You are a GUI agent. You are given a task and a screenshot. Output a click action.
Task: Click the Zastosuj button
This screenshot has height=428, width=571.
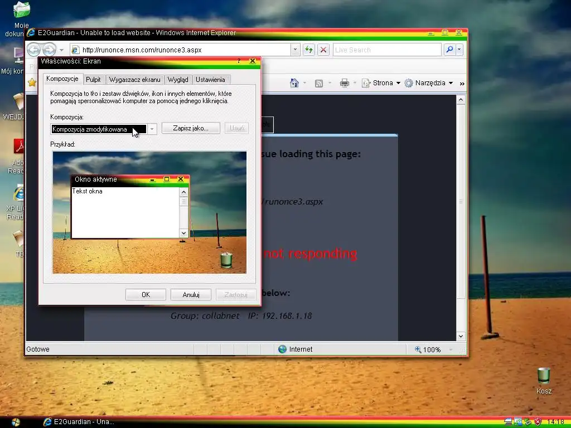click(x=236, y=294)
